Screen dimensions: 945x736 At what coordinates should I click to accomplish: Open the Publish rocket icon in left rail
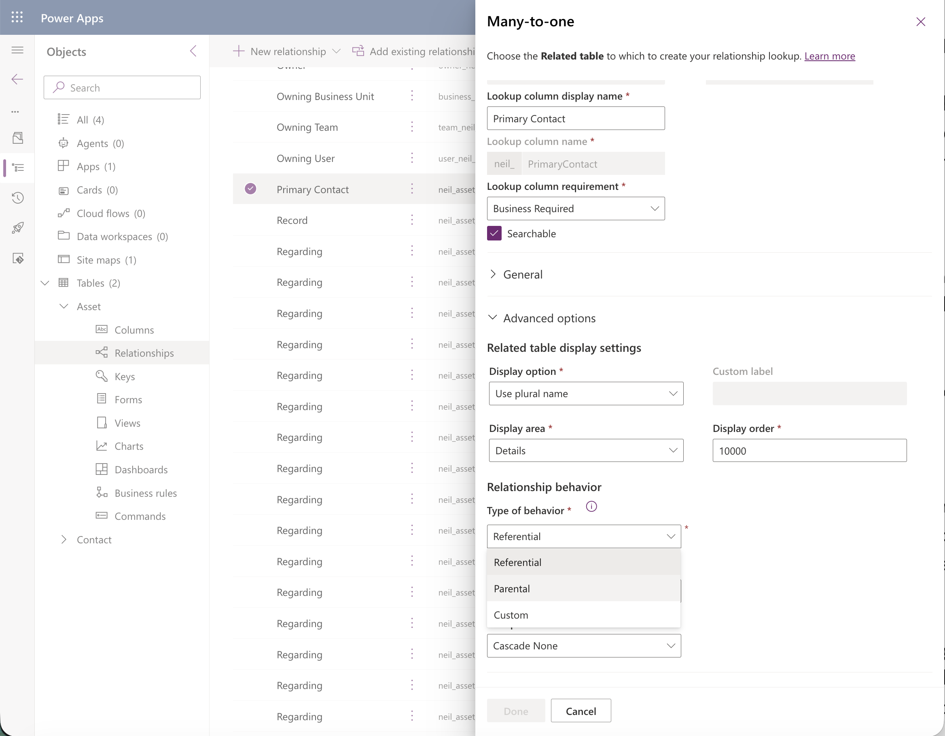(18, 228)
